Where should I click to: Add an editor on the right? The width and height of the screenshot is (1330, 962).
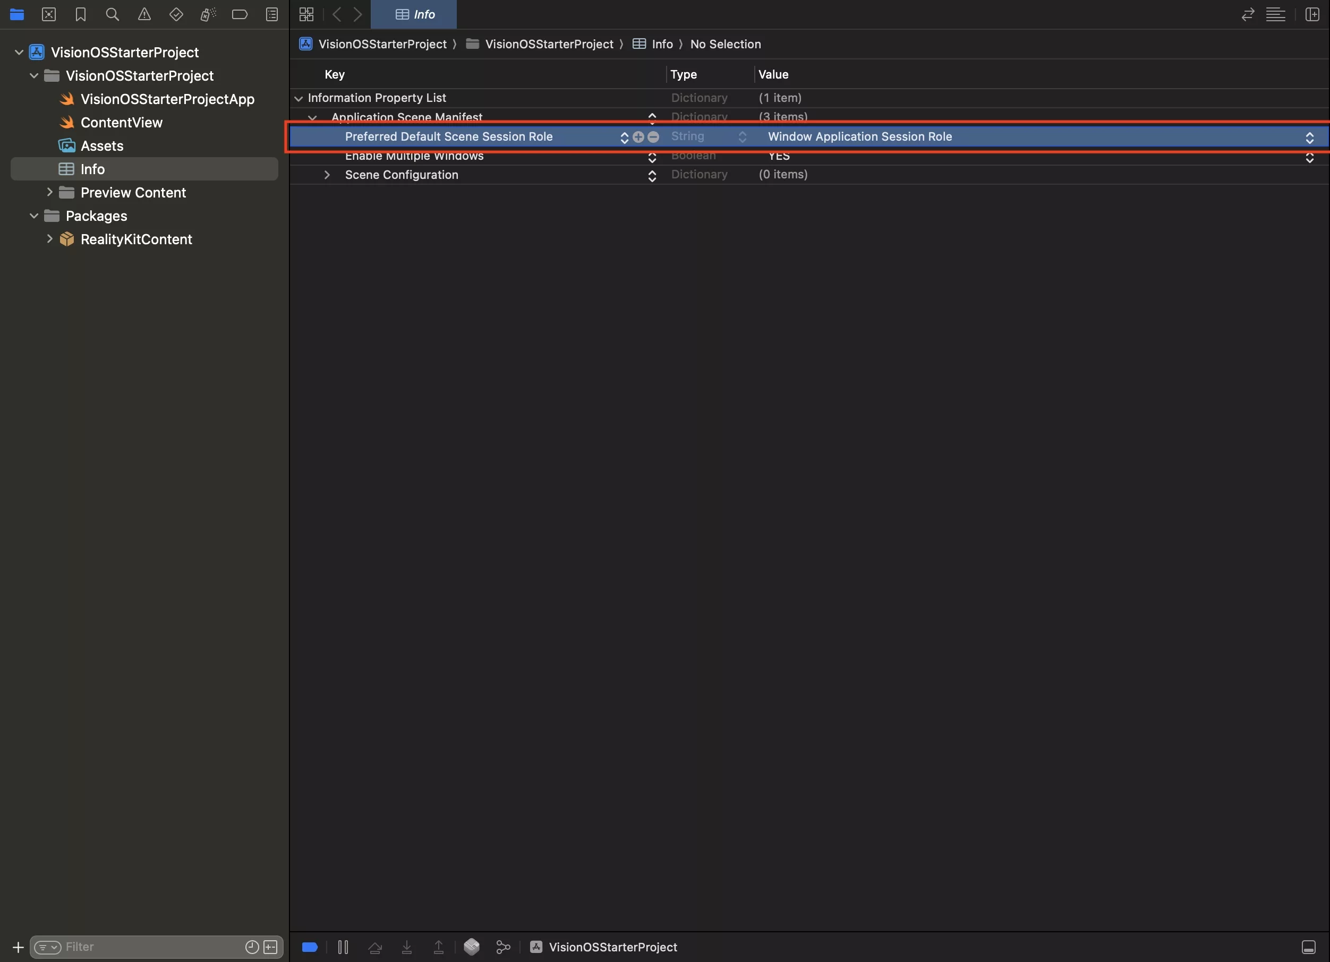pyautogui.click(x=1312, y=15)
